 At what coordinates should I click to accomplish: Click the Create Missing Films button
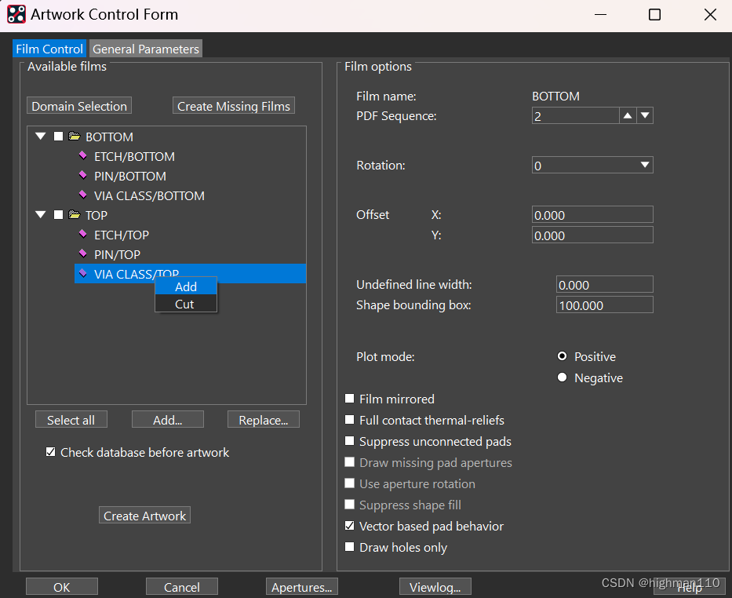coord(234,106)
